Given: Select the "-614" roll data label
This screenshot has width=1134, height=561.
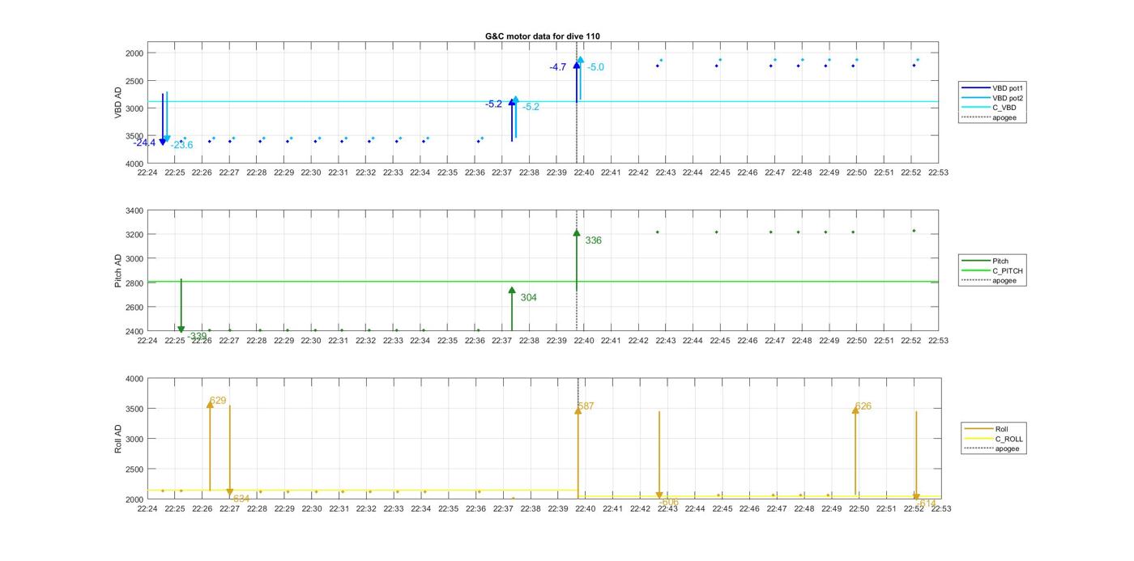Looking at the screenshot, I should [926, 504].
